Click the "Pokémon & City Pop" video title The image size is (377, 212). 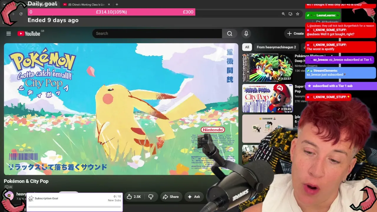(26, 181)
